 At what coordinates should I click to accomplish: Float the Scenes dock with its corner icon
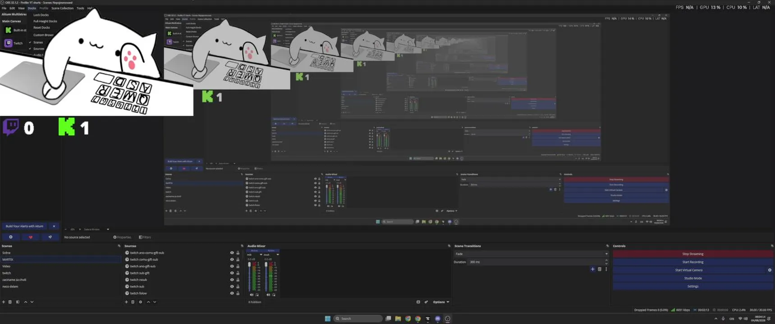click(119, 246)
